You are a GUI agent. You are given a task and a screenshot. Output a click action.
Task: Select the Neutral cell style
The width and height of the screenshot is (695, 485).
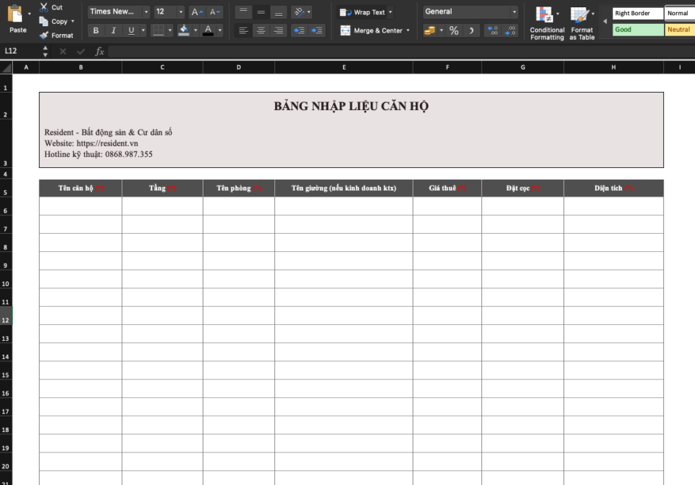click(679, 30)
